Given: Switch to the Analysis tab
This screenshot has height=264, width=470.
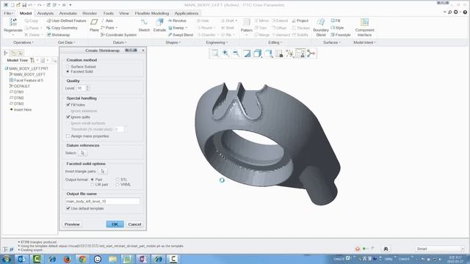Looking at the screenshot, I should coord(46,13).
